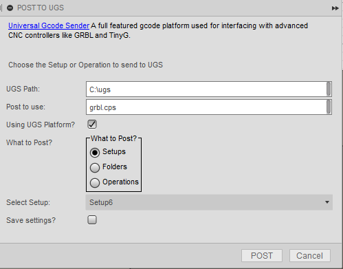Viewport: 343px width, 269px height.
Task: Click the Cancel button
Action: coord(310,256)
